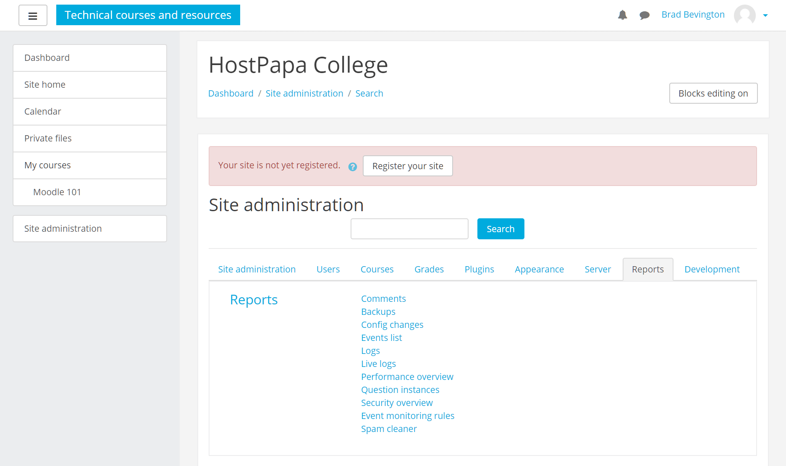Open Calendar from the sidebar

click(90, 112)
